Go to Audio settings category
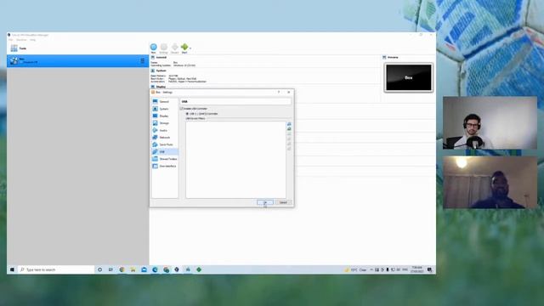The width and height of the screenshot is (544, 306). pyautogui.click(x=165, y=130)
